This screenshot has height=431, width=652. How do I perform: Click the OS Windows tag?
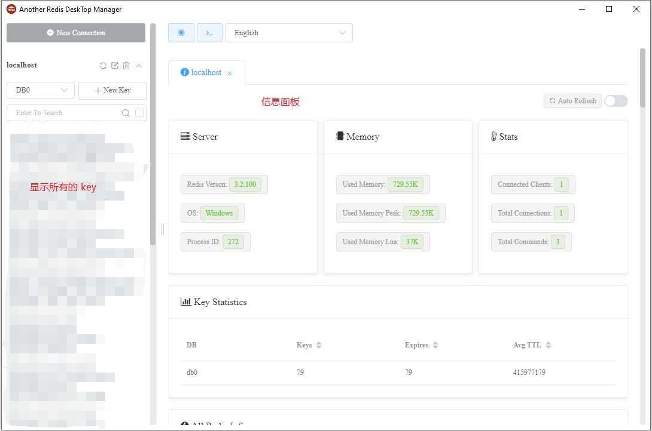[x=219, y=213]
